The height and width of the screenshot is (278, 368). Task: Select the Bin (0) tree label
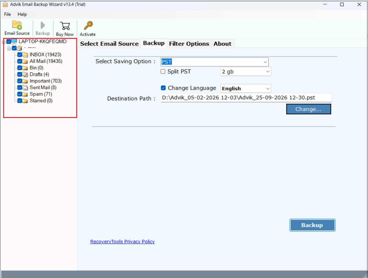[37, 68]
